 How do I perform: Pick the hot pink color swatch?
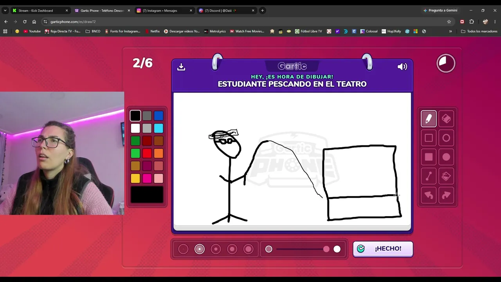pyautogui.click(x=147, y=178)
